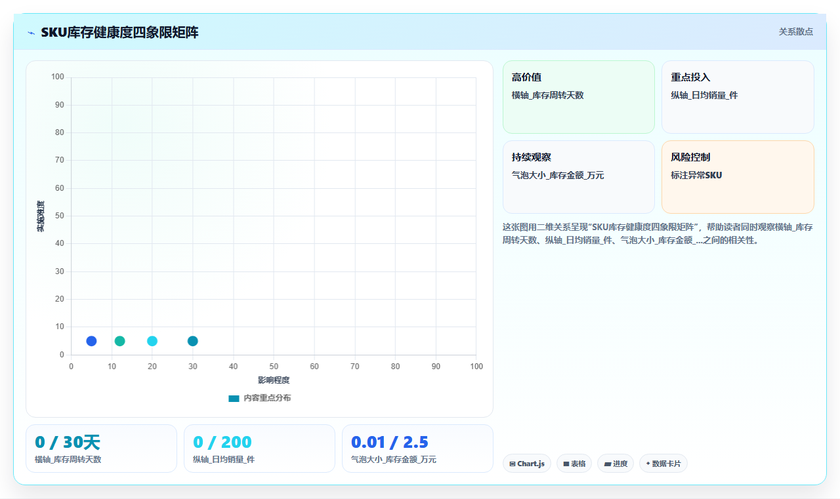840x499 pixels.
Task: Click the description paragraph under quadrant cards
Action: click(658, 233)
